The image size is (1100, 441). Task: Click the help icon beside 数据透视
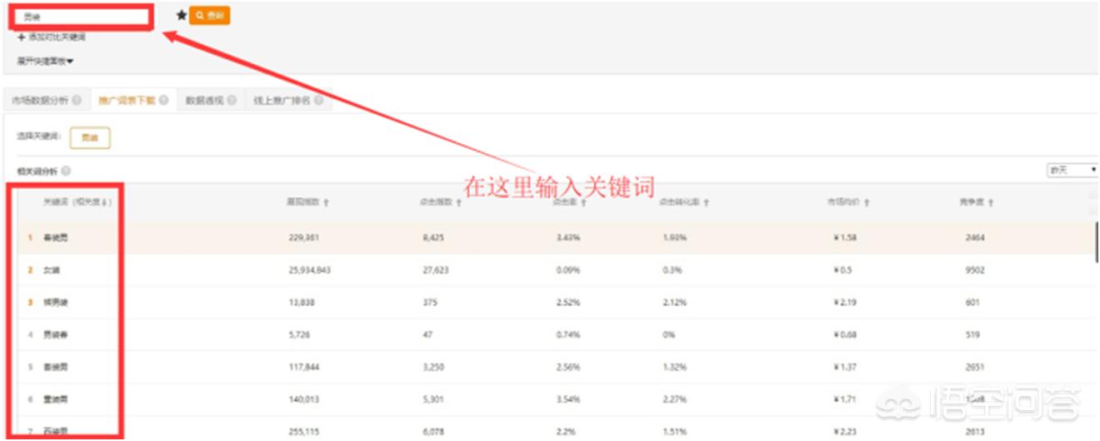pos(232,101)
